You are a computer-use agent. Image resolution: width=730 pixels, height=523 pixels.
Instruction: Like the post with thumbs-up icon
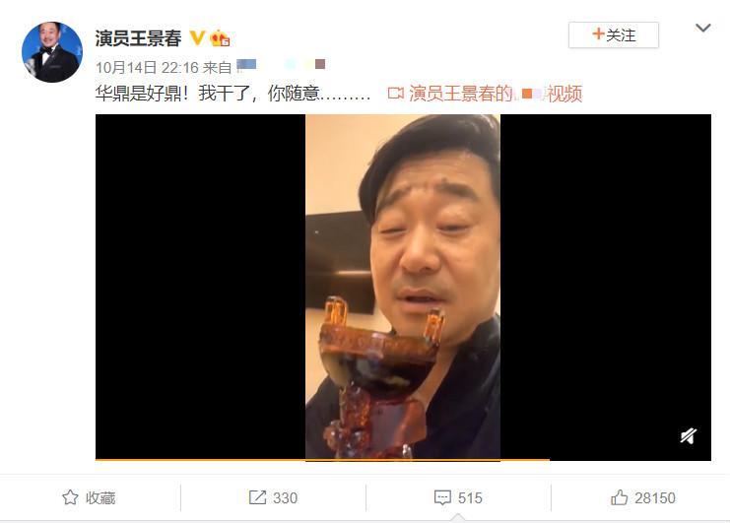click(x=620, y=497)
